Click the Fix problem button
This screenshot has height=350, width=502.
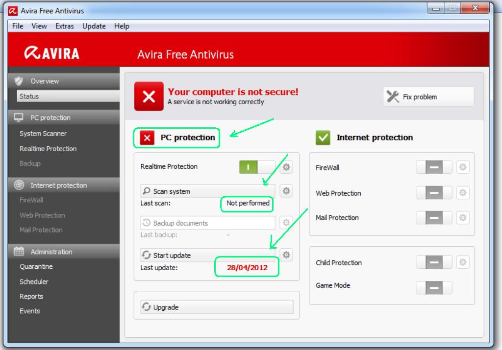[x=428, y=96]
